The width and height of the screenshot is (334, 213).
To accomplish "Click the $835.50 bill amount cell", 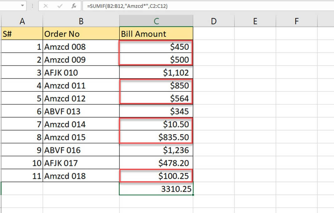I will click(x=156, y=137).
